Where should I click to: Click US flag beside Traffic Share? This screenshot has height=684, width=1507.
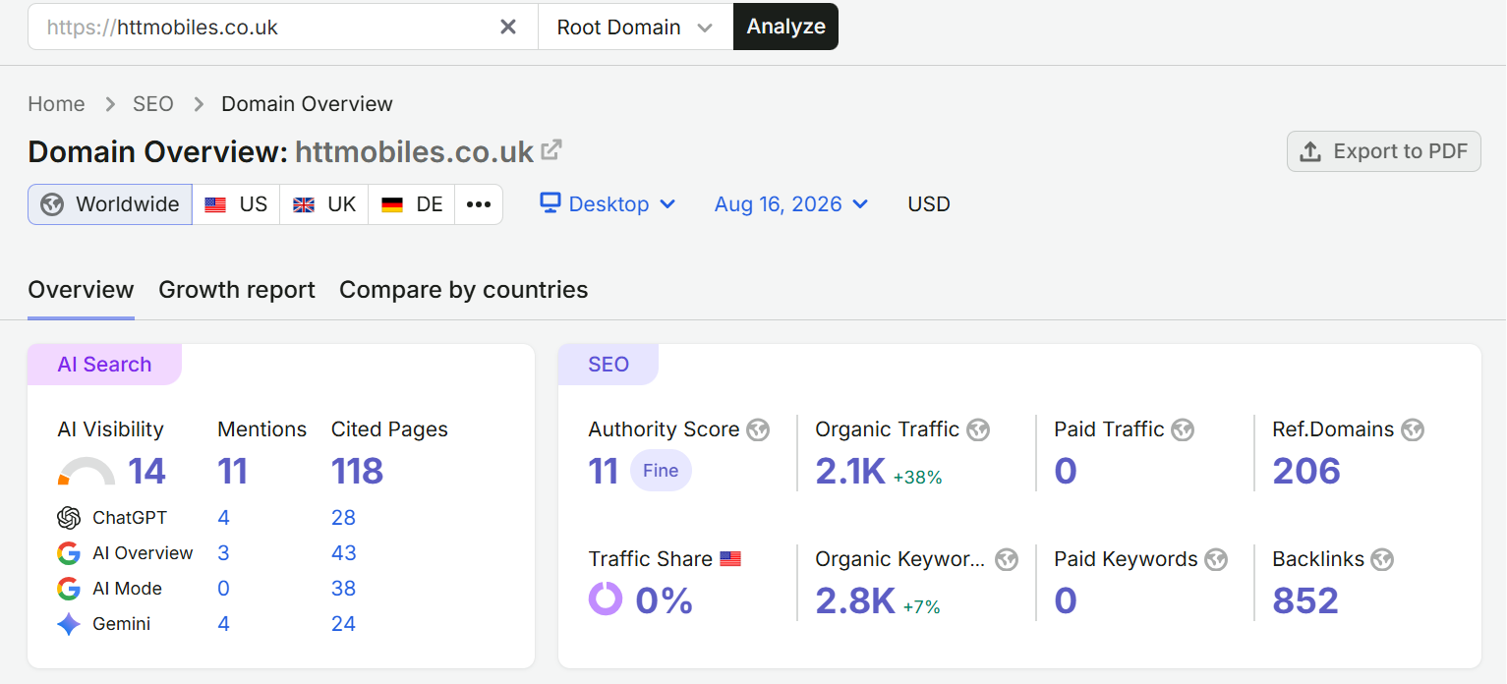tap(730, 559)
